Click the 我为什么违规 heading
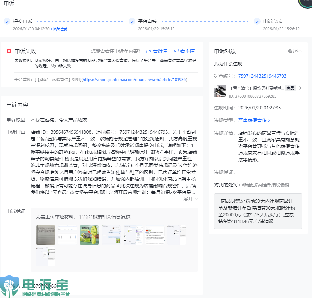This screenshot has width=312, height=298. tap(228, 64)
